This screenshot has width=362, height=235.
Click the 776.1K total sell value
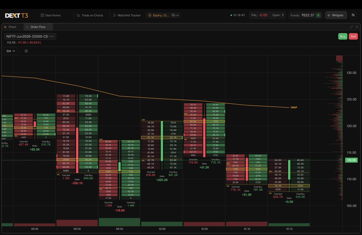tap(235, 190)
